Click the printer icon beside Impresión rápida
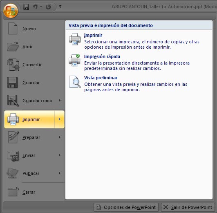This screenshot has width=217, height=213. point(74,60)
